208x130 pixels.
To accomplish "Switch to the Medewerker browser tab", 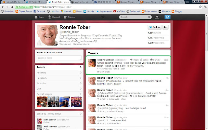I will (x=82, y=2).
